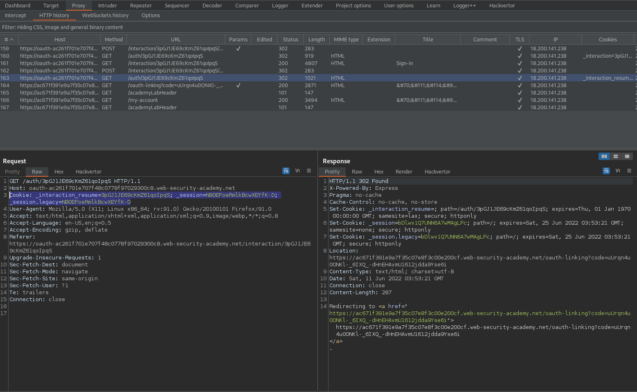Screen dimensions: 637x392
Task: Toggle word wrap icon in Request pane
Action: click(x=286, y=171)
